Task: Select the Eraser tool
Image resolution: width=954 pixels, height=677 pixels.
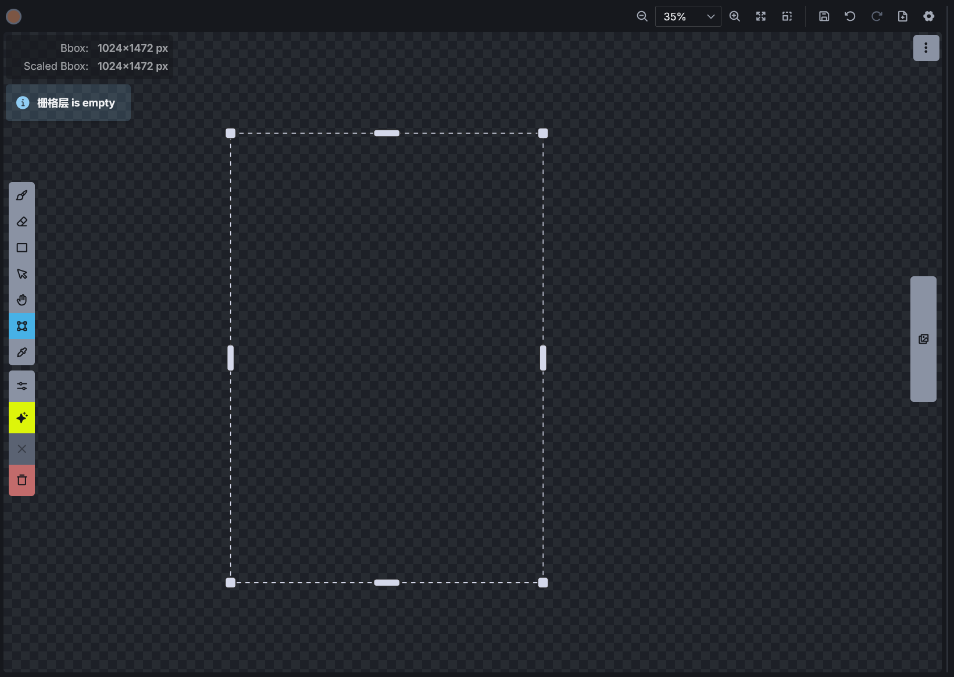Action: (22, 222)
